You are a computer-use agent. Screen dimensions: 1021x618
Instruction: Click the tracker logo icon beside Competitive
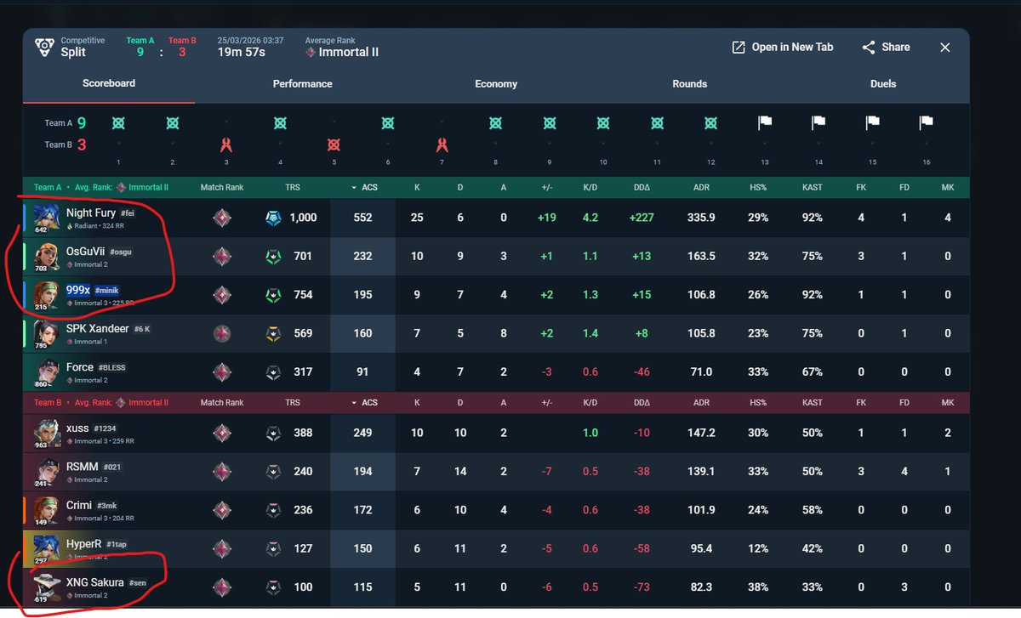(43, 47)
